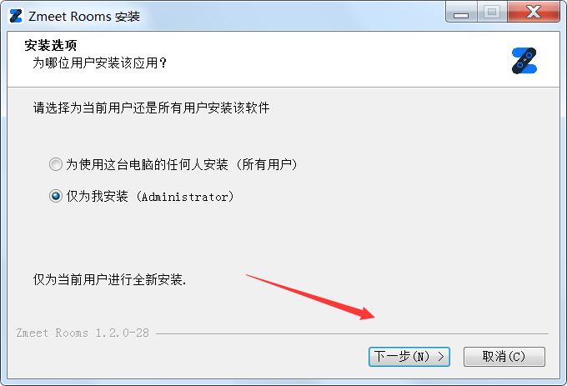Click the chevron on the Next button
Screen dimensions: 567x386
click(441, 357)
